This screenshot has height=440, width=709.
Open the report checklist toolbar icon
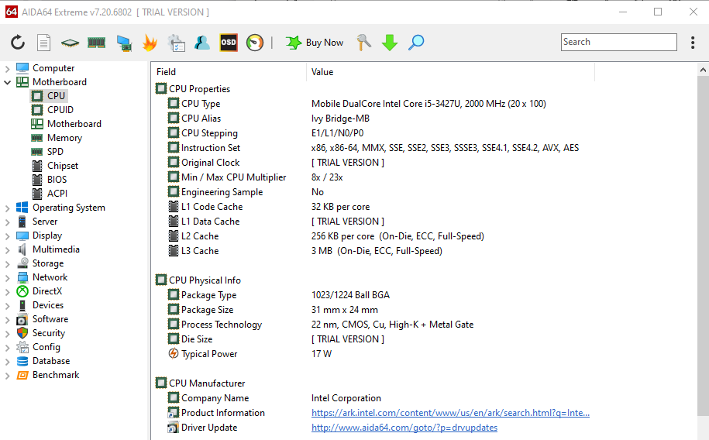[x=177, y=43]
